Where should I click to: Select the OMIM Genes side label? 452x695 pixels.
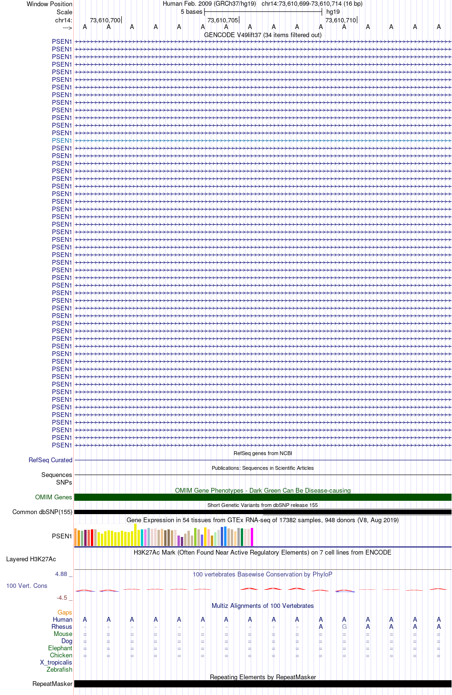(x=53, y=497)
